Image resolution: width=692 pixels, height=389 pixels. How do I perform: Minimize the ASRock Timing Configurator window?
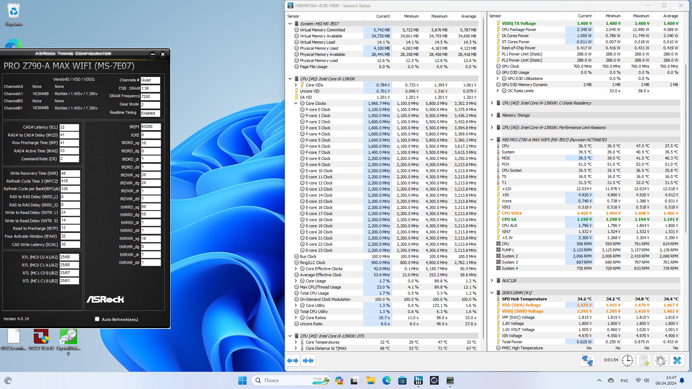click(152, 54)
